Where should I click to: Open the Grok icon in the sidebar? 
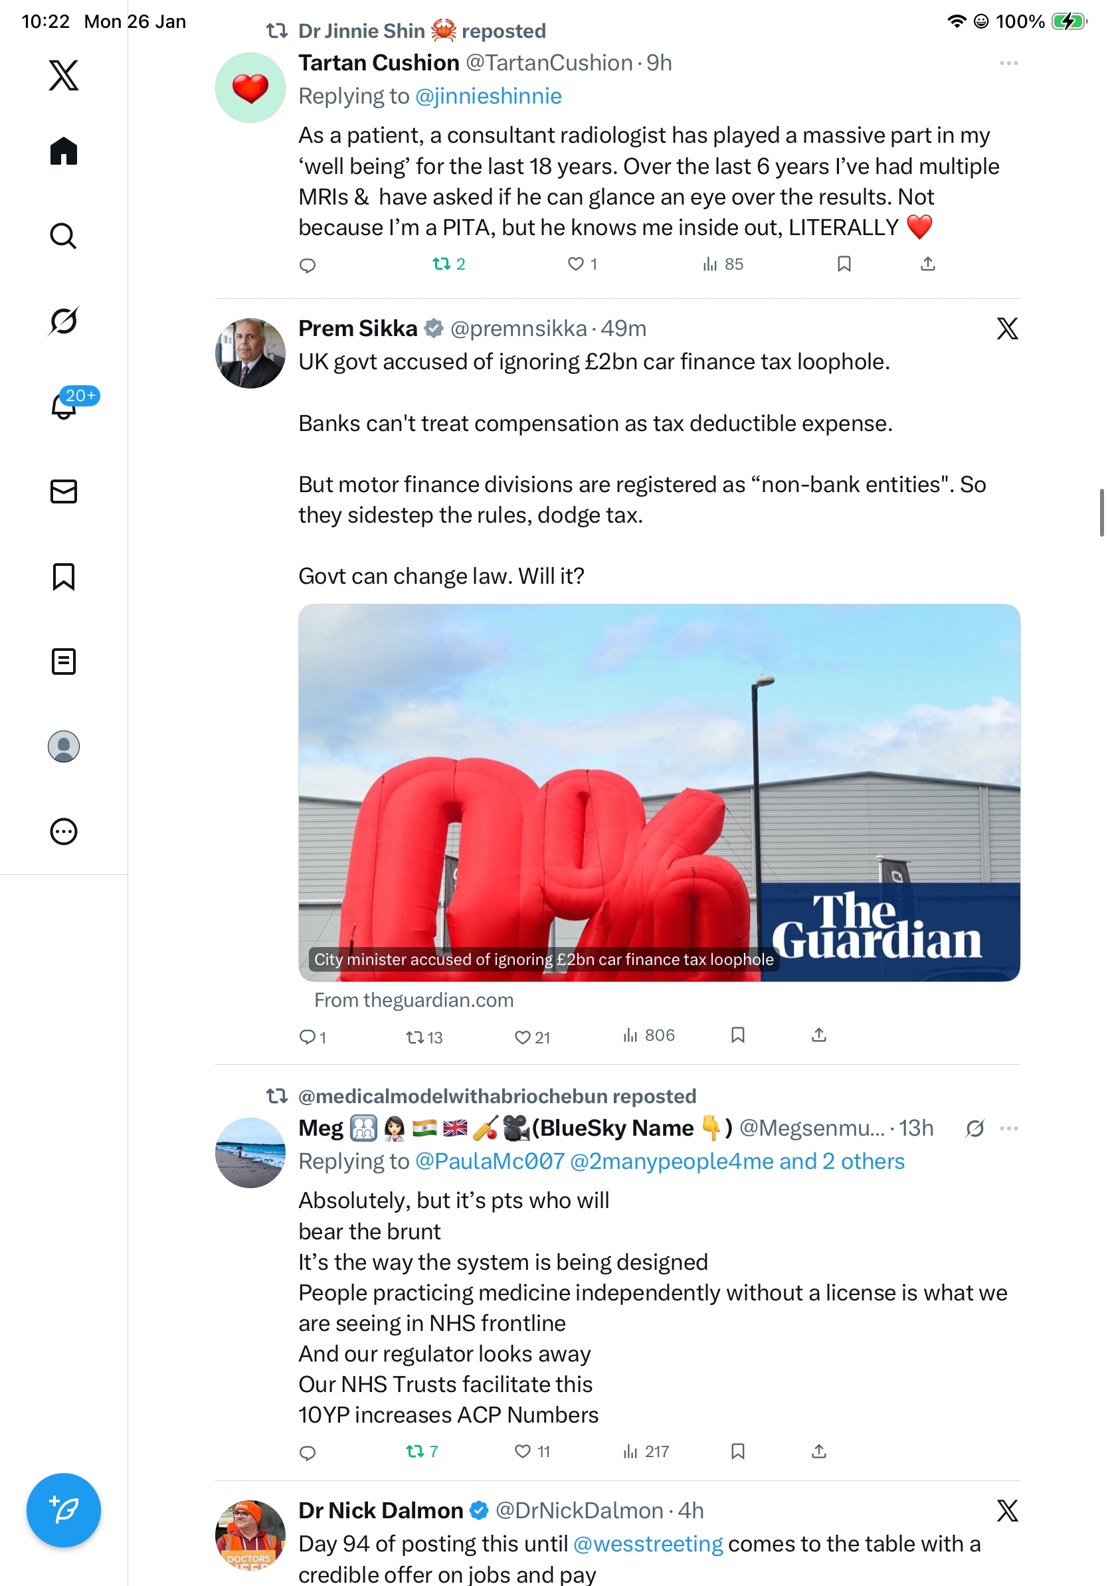coord(64,321)
